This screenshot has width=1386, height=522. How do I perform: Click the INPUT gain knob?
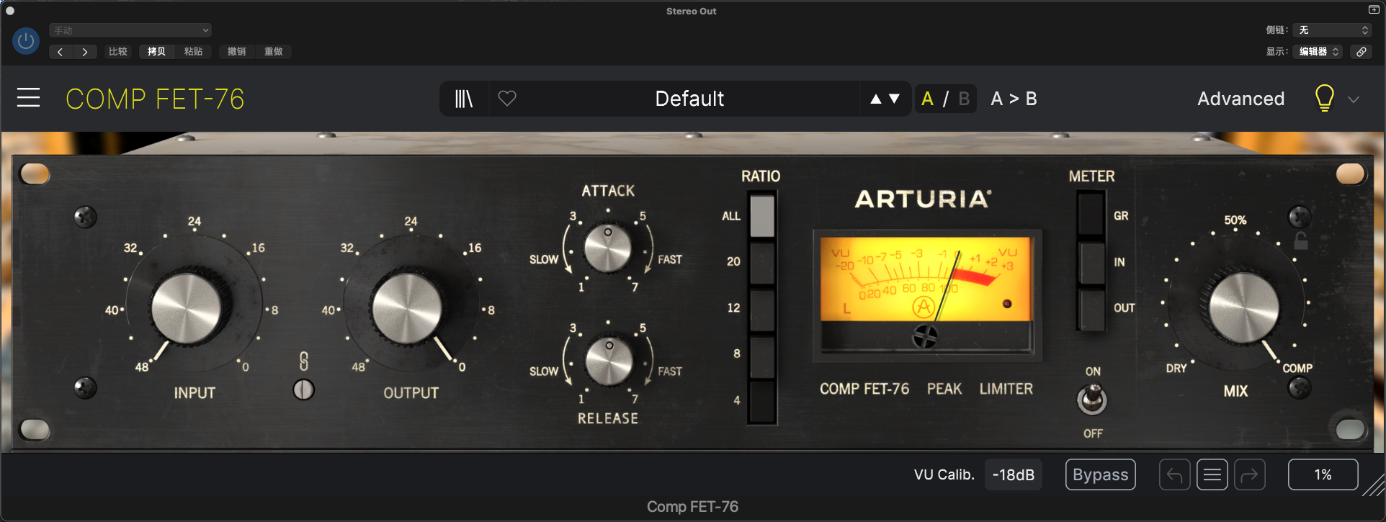point(186,309)
